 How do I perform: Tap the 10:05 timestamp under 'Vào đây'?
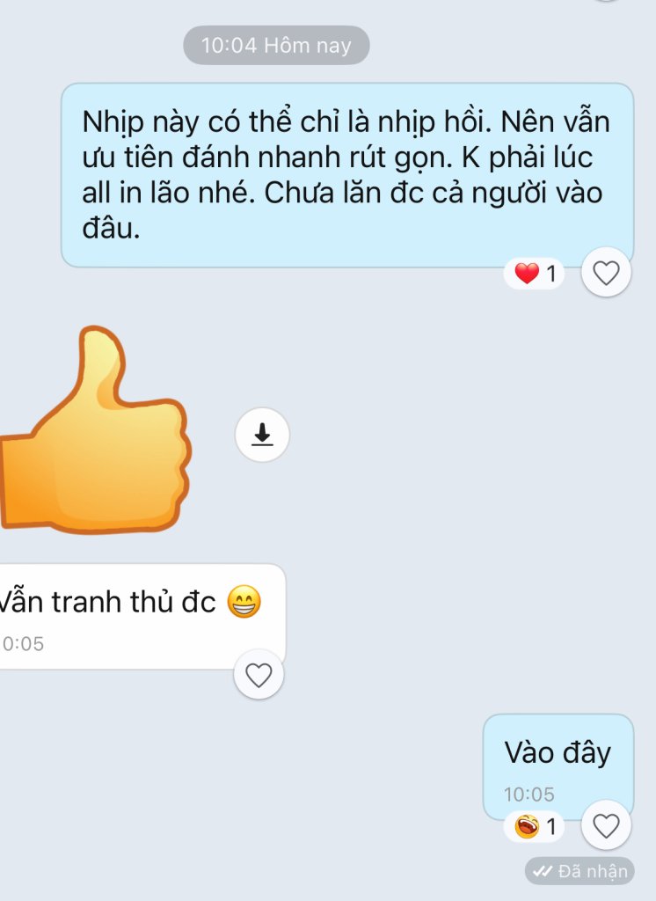[x=529, y=795]
